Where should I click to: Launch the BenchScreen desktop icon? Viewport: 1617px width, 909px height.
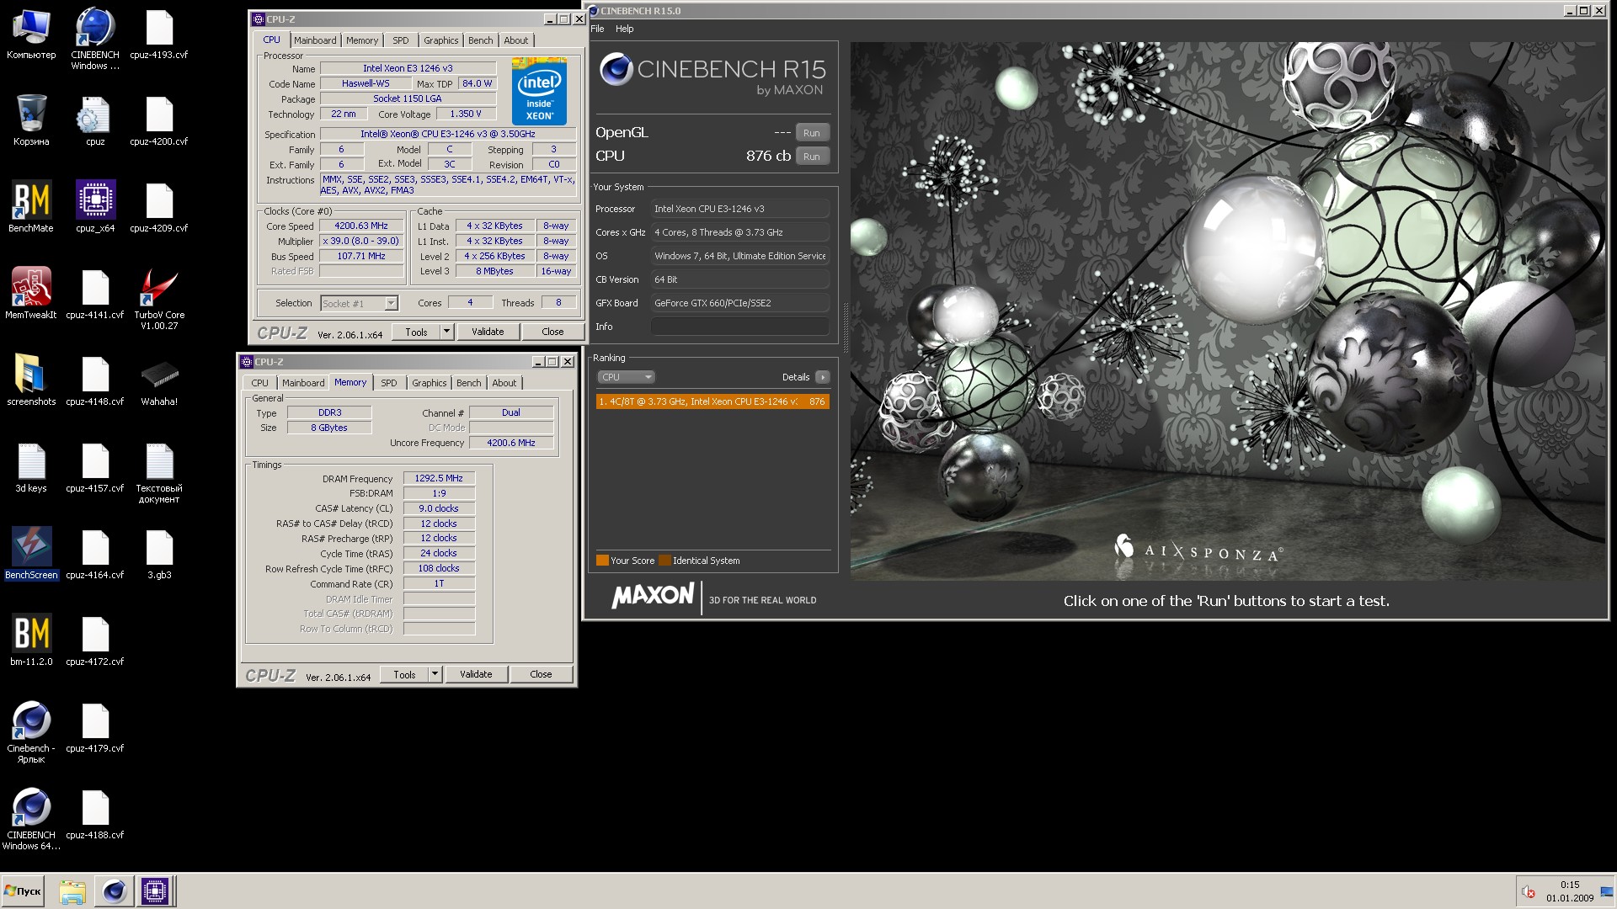[31, 554]
